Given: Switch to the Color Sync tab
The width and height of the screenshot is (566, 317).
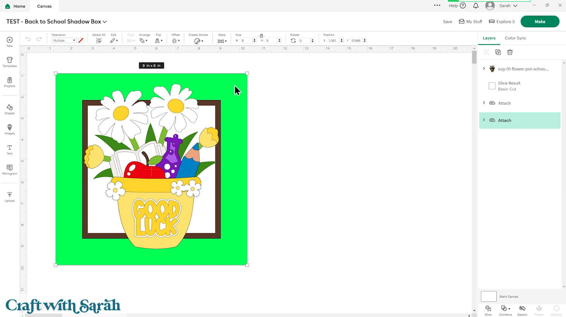Looking at the screenshot, I should [x=515, y=38].
